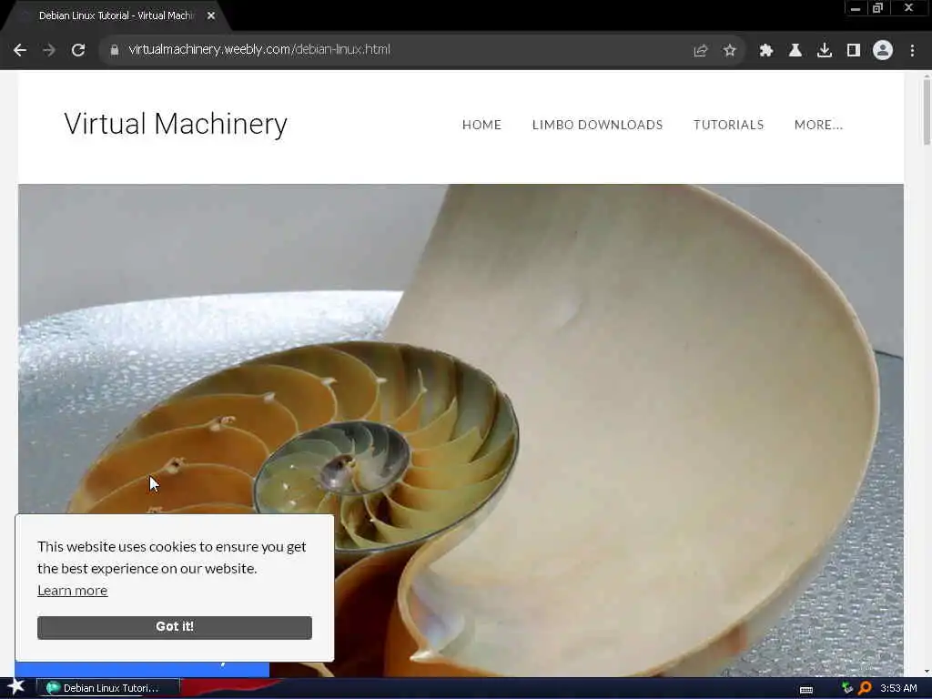This screenshot has width=932, height=699.
Task: Click the 3:53 AM clock
Action: click(x=898, y=688)
